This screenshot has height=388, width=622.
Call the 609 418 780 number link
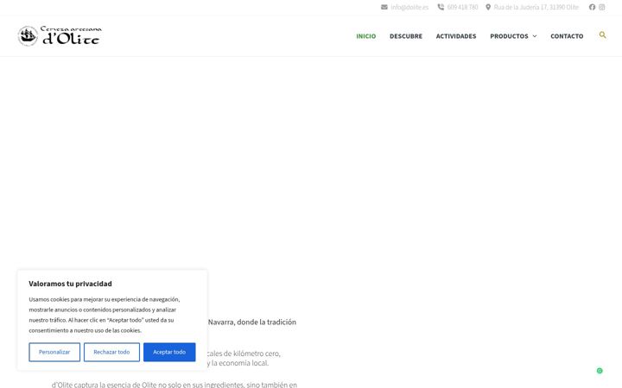(462, 7)
